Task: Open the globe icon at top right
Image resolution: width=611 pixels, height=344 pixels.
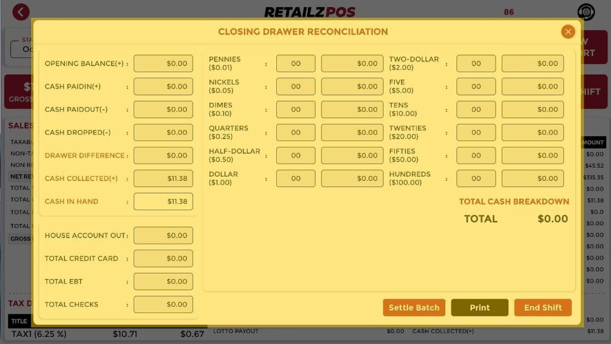Action: [586, 12]
